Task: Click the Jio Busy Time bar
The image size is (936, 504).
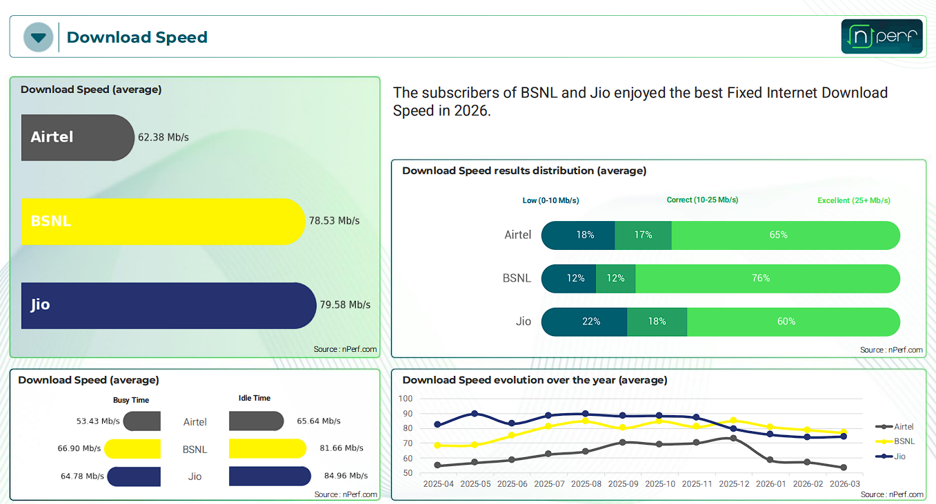Action: pos(134,476)
